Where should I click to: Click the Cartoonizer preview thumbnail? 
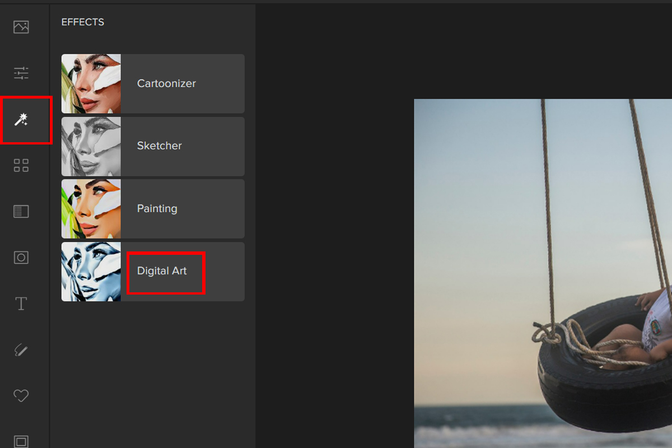91,83
